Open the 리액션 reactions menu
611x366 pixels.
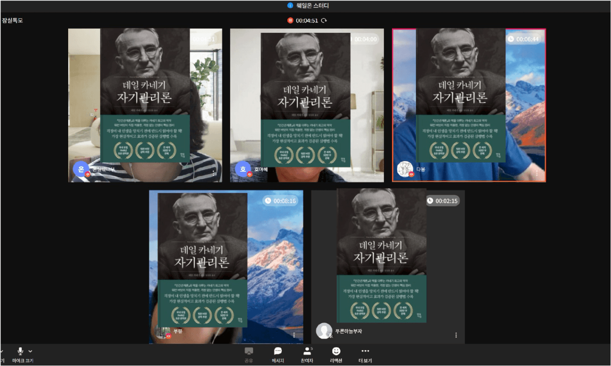coord(336,355)
